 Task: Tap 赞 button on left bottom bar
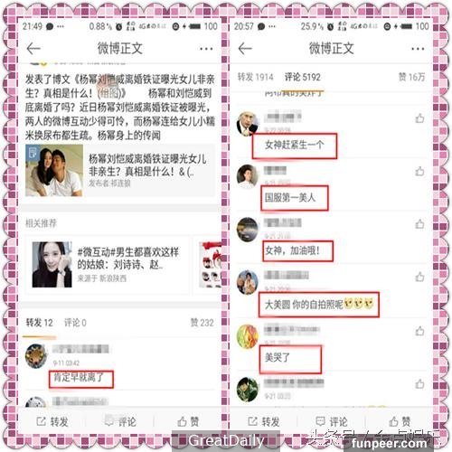[x=188, y=421]
